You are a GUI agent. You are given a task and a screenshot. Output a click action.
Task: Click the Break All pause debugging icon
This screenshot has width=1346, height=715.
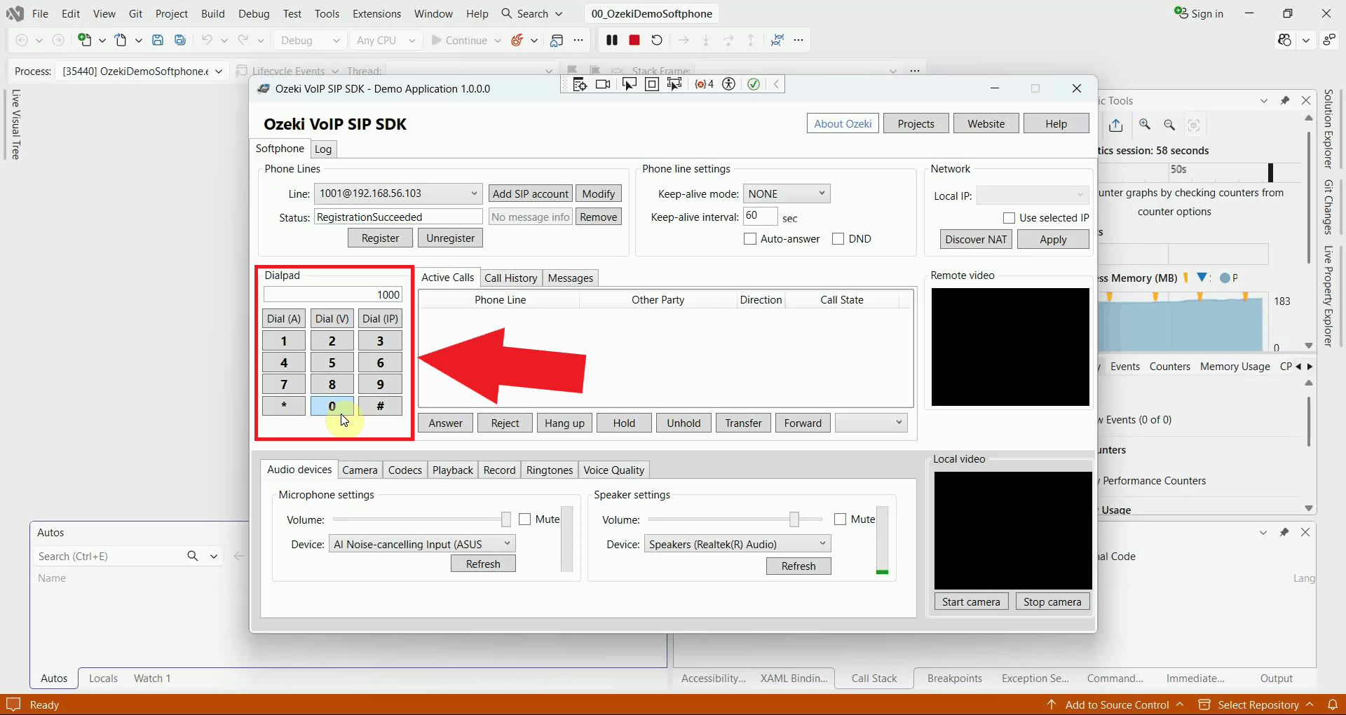612,41
